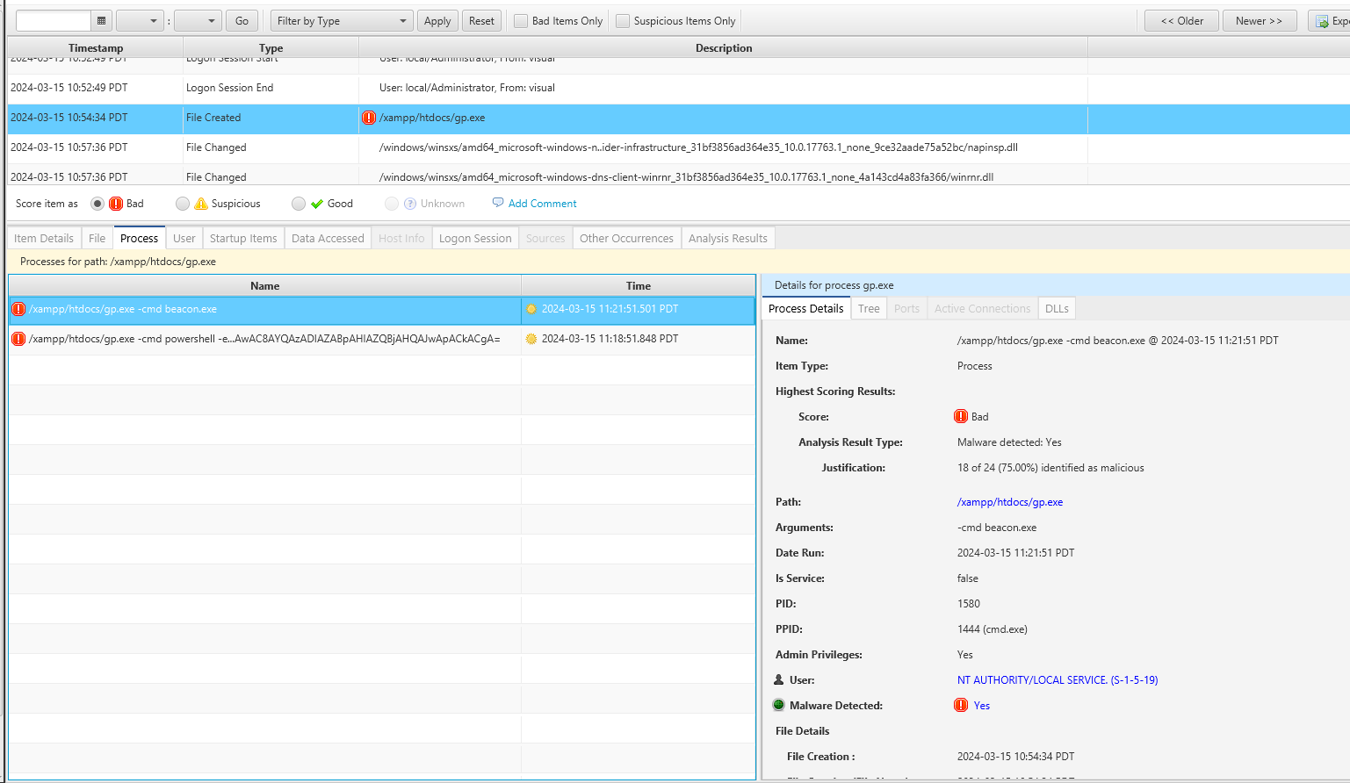The width and height of the screenshot is (1350, 783).
Task: Open the DLLs tab in process details
Action: (x=1057, y=308)
